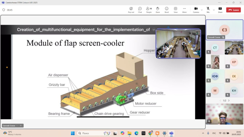Open the View layout menu

[x=175, y=10]
